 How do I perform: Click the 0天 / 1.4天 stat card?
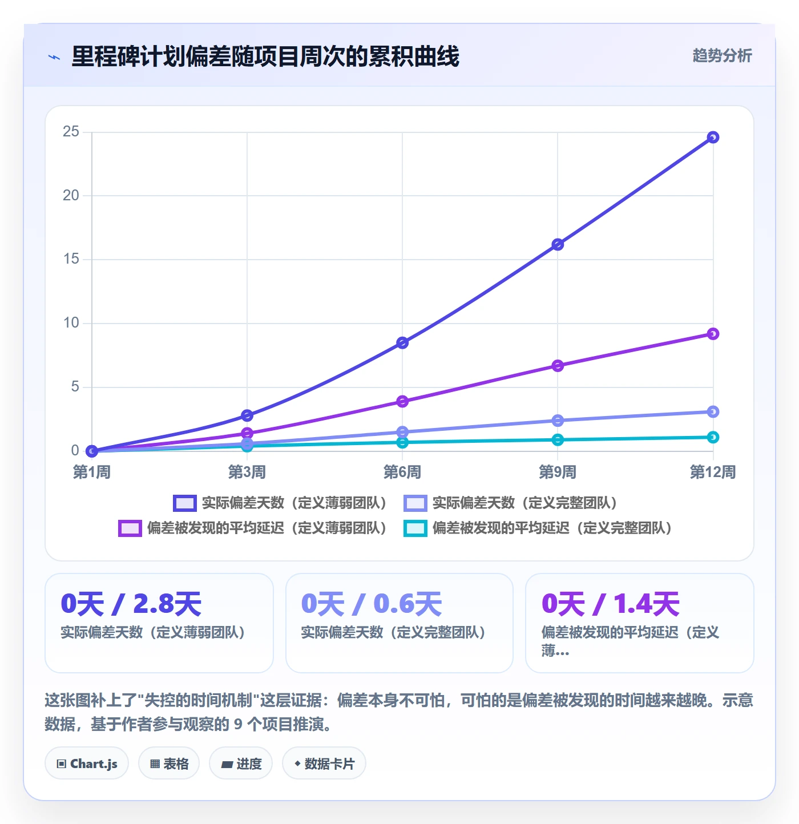coord(640,623)
